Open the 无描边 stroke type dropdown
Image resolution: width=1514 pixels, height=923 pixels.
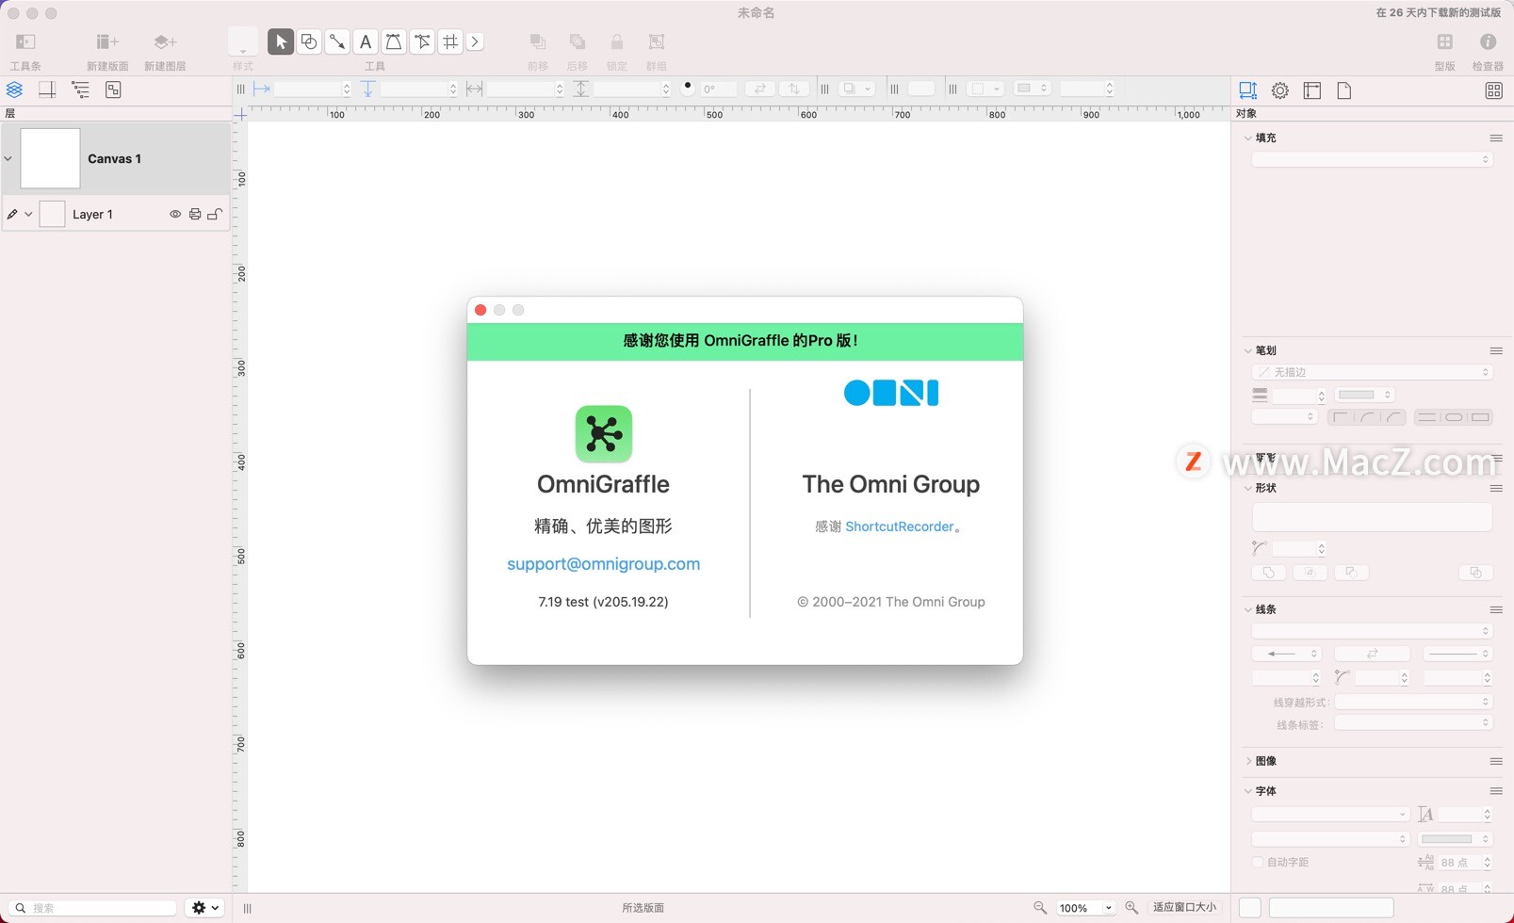point(1372,372)
